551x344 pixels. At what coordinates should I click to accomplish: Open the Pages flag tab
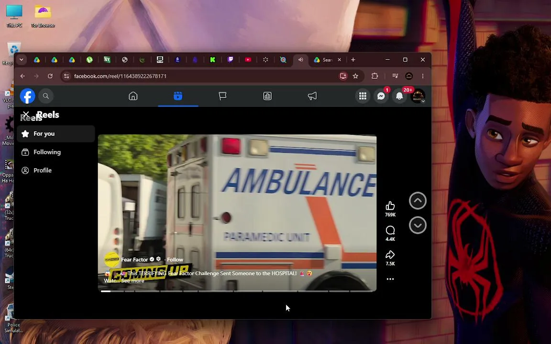click(222, 96)
